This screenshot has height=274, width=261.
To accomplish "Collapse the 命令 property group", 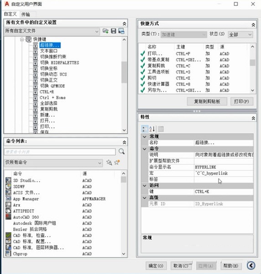I will [144, 149].
